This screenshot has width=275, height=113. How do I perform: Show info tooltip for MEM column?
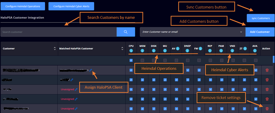[x=142, y=51]
